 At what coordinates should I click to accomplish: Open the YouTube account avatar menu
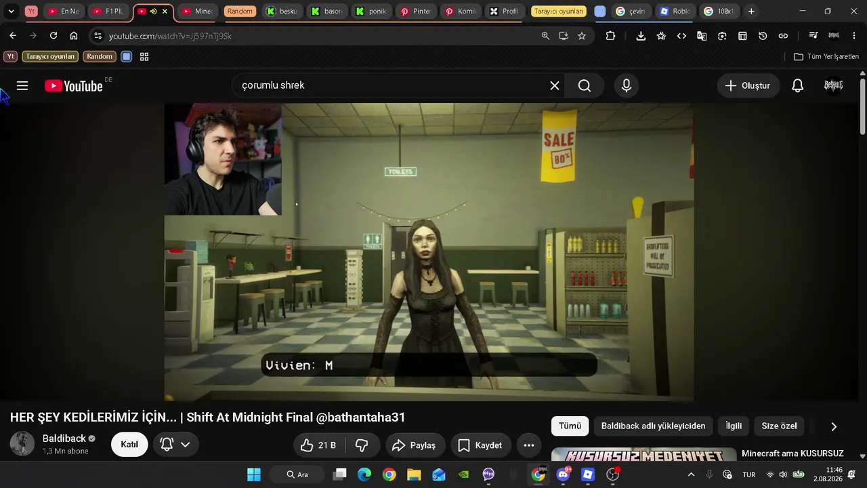(833, 85)
